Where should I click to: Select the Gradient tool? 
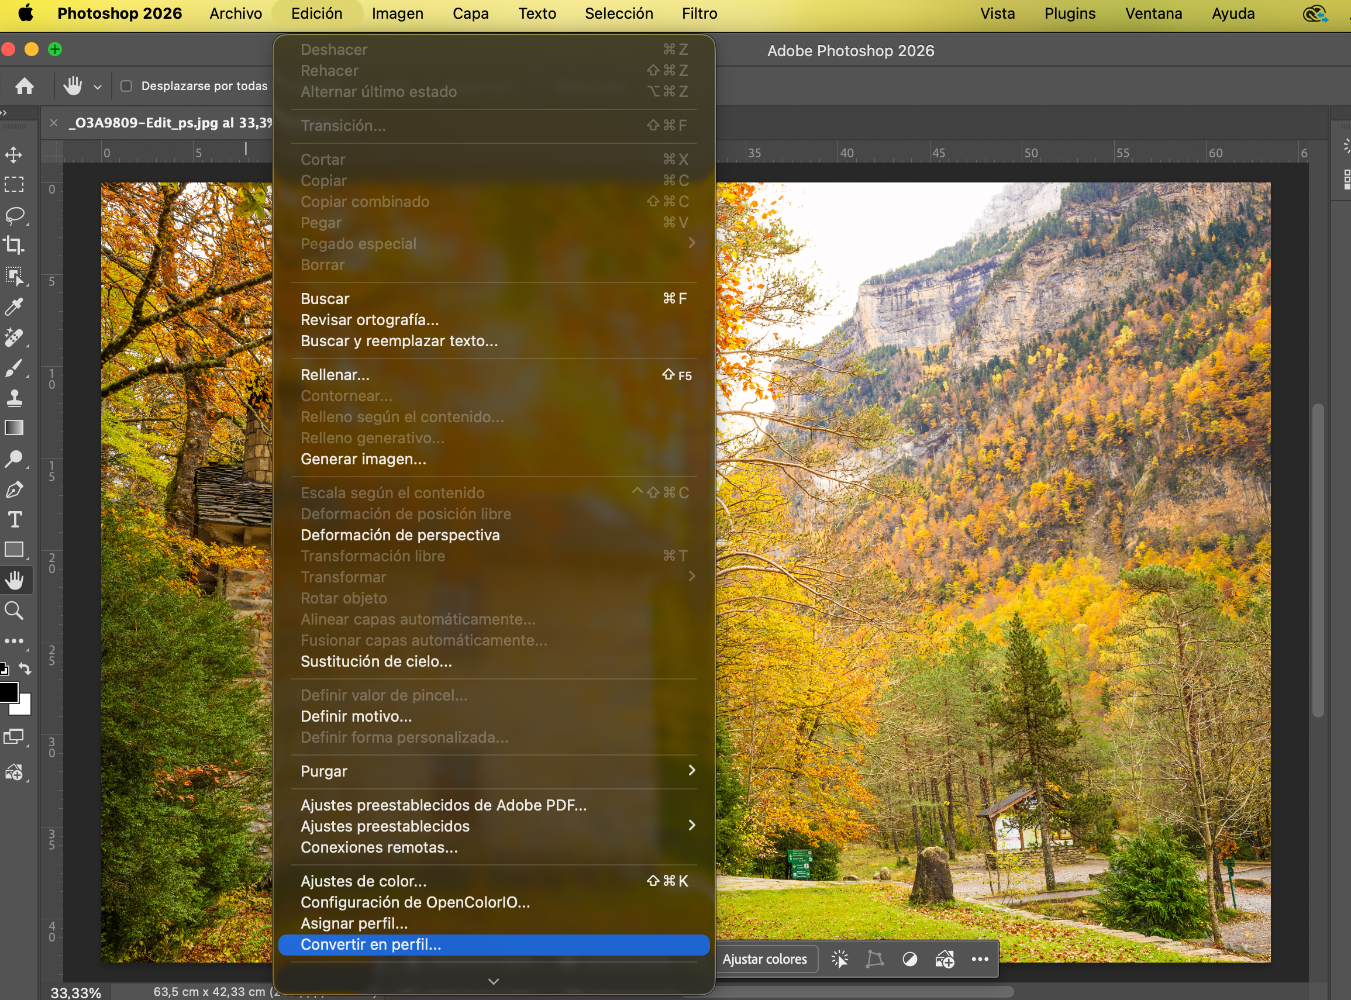point(14,428)
